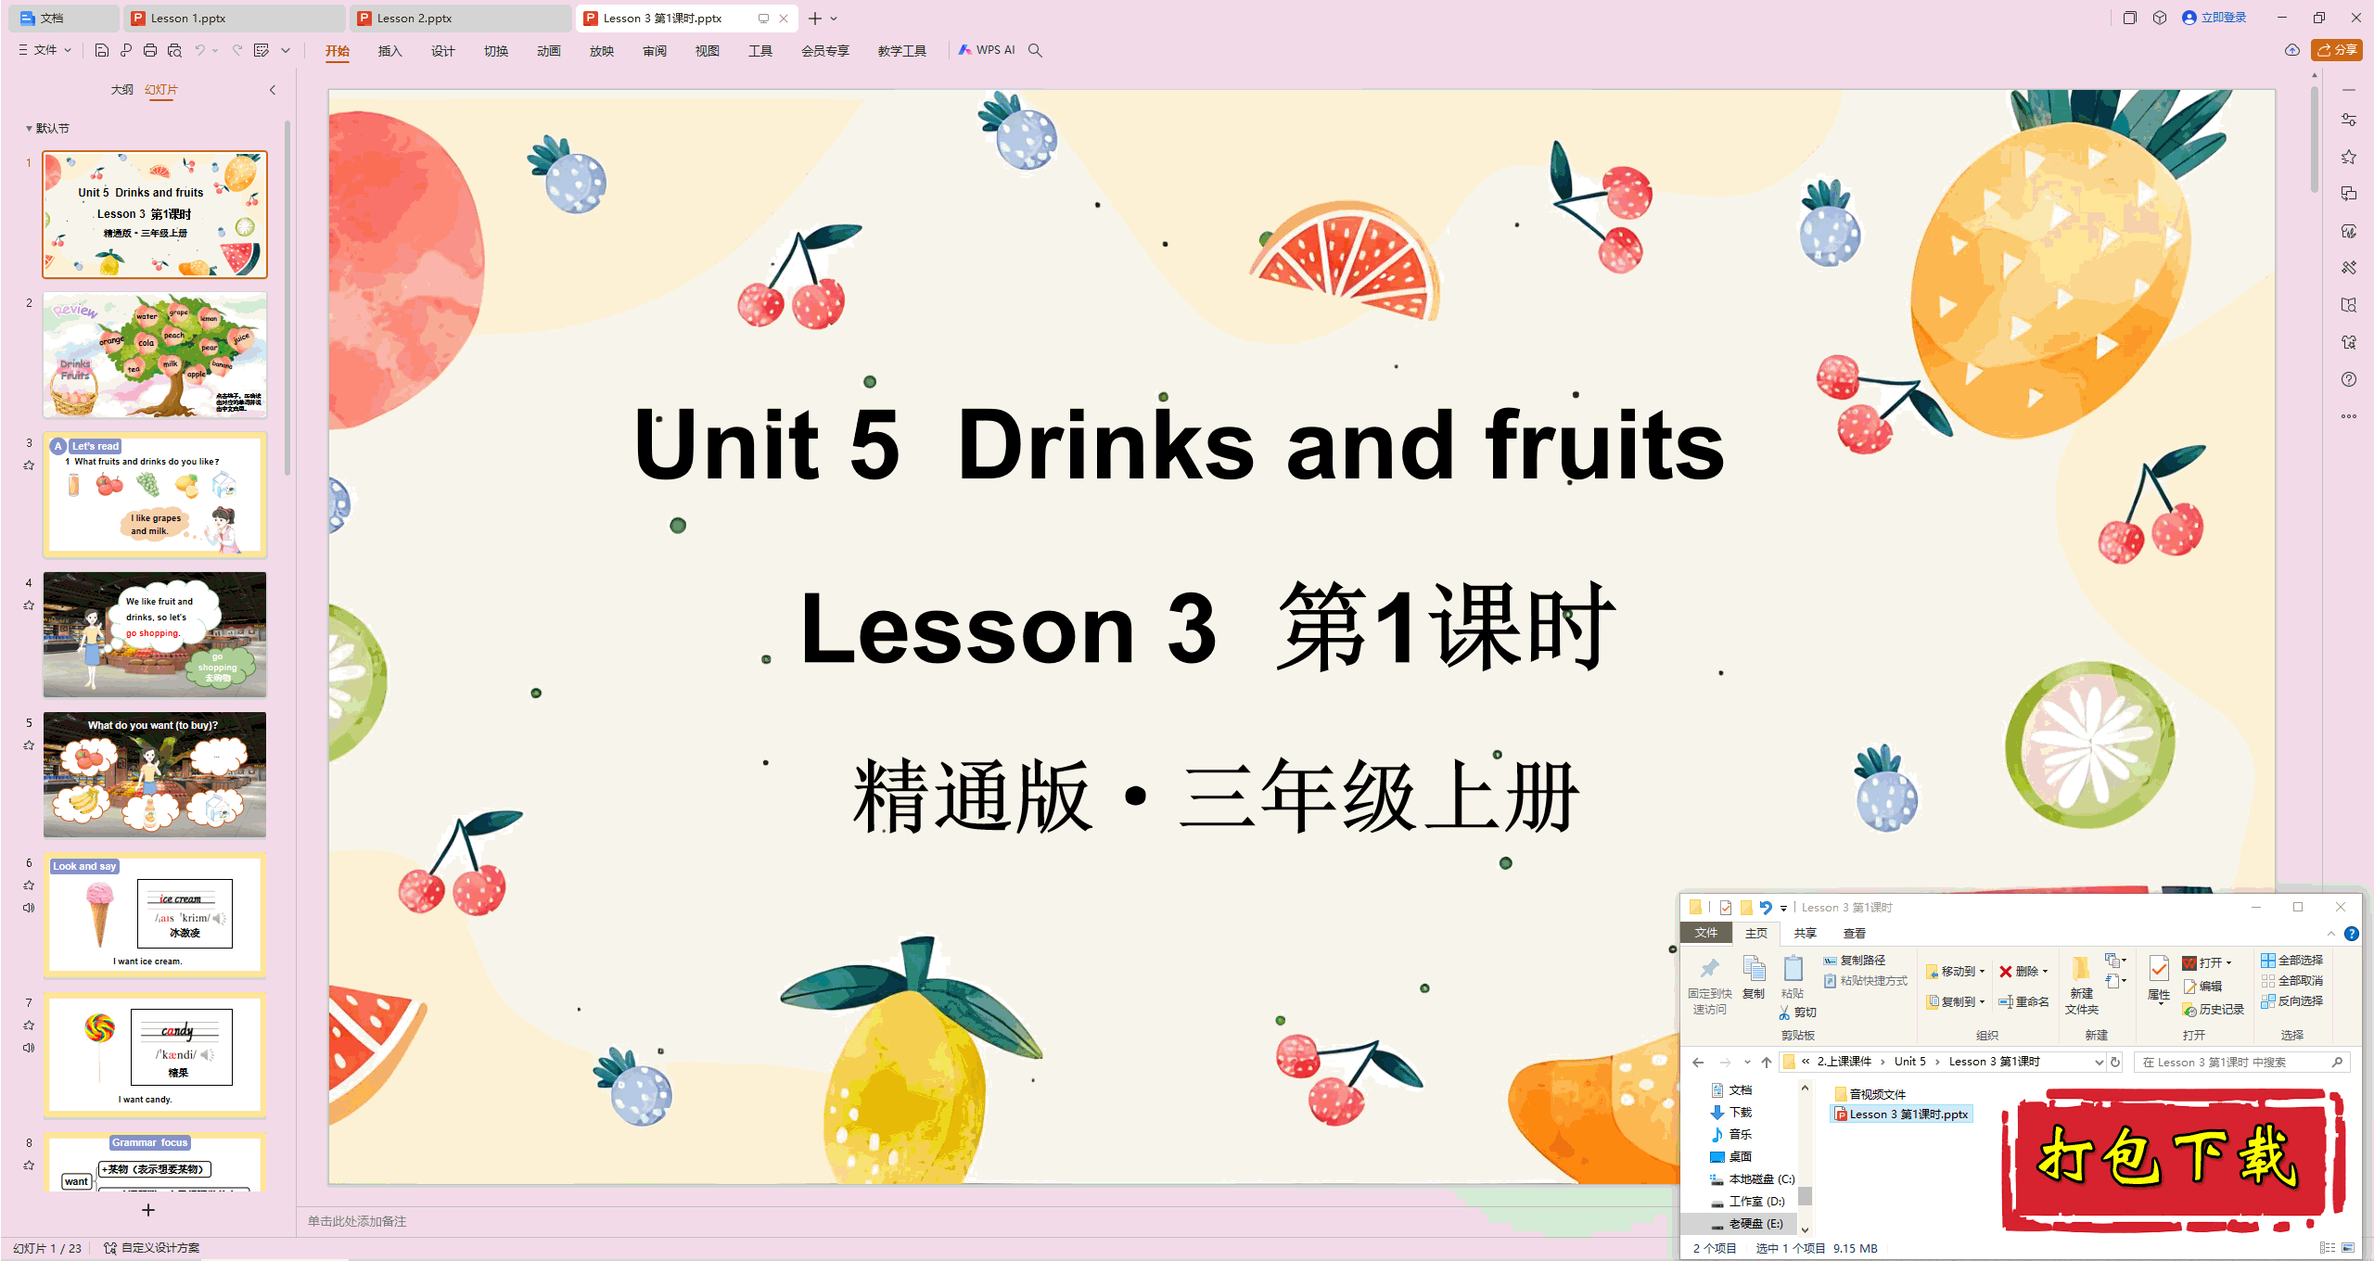Click the login now link
Image resolution: width=2374 pixels, height=1261 pixels.
2214,18
